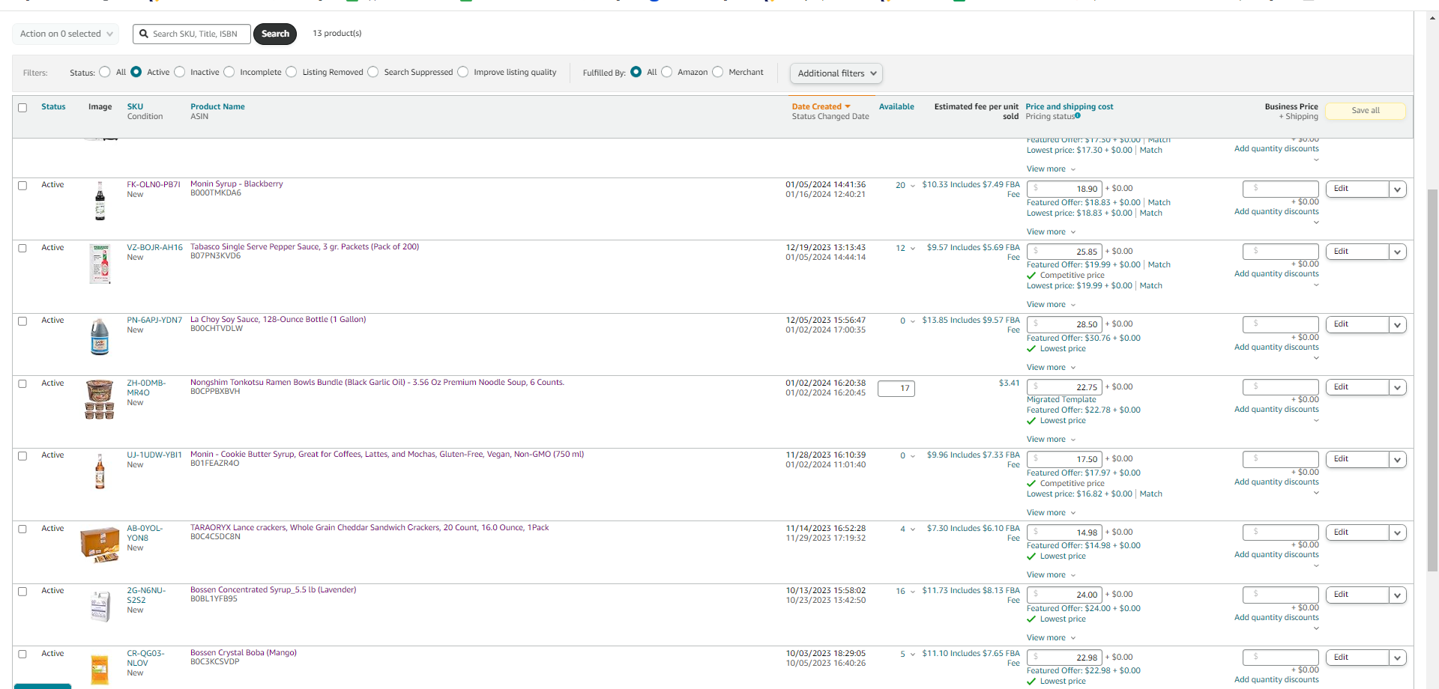This screenshot has height=689, width=1439.
Task: Tick the TARAORYX Lance crackers row checkbox
Action: coord(22,529)
